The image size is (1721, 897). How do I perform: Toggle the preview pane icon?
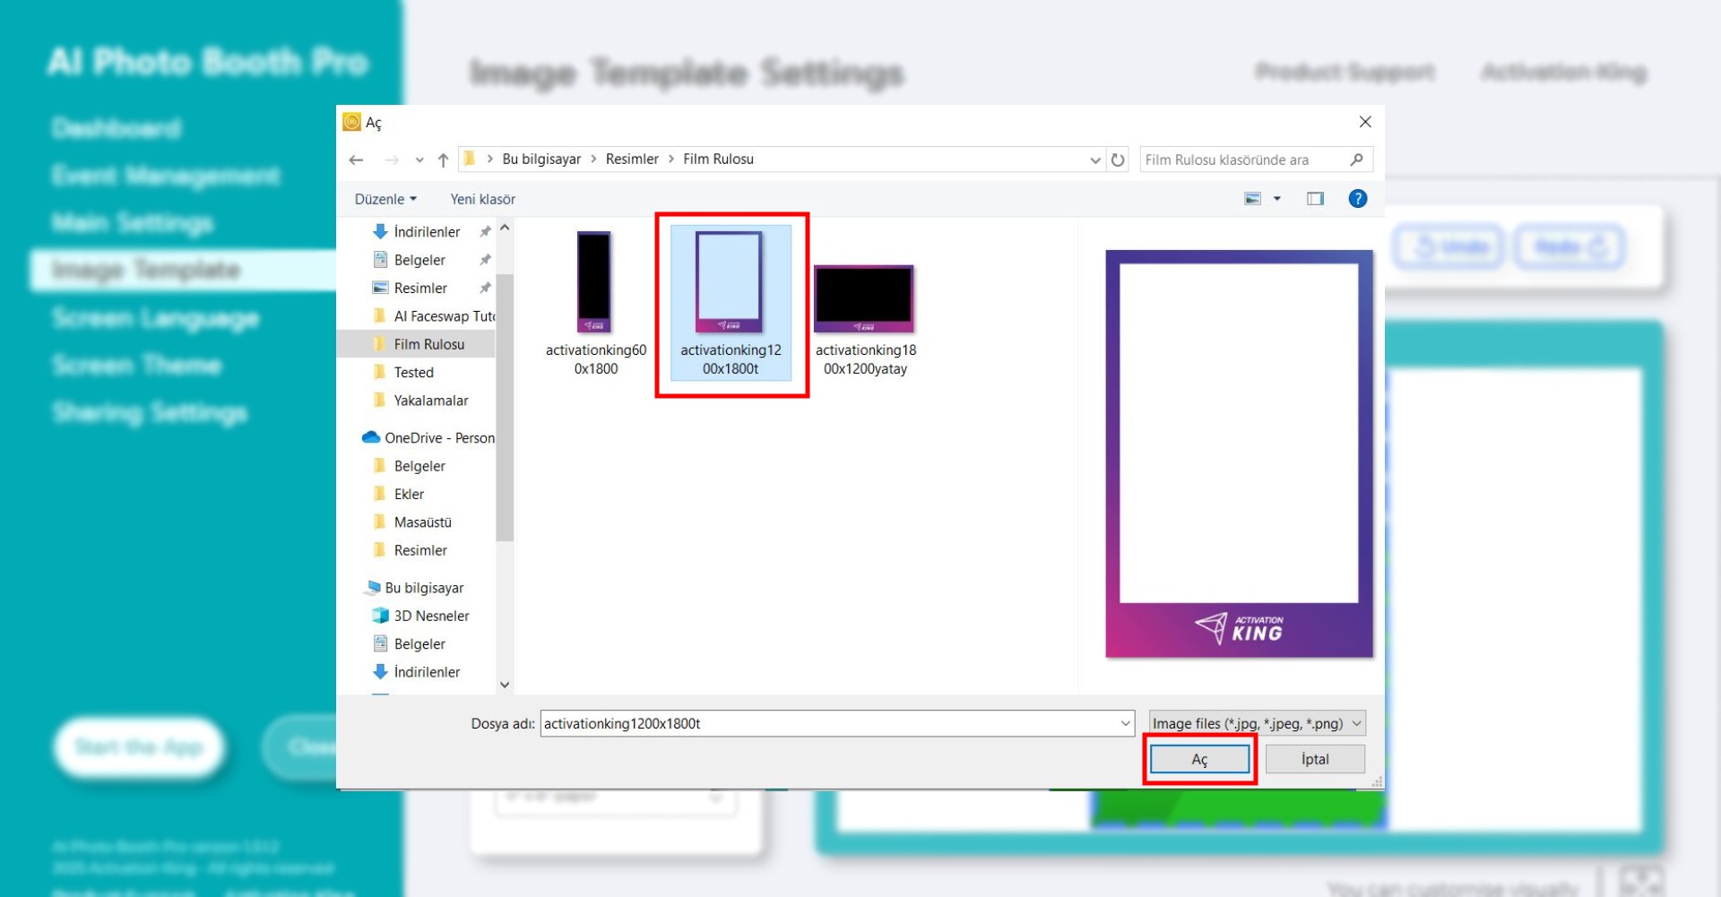pyautogui.click(x=1314, y=199)
